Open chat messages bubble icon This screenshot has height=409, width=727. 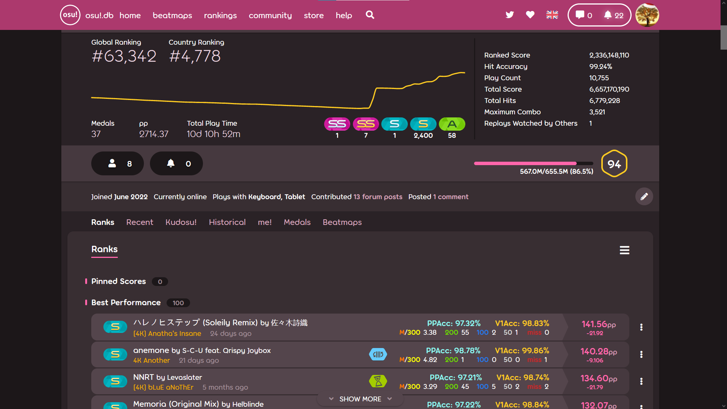point(583,15)
